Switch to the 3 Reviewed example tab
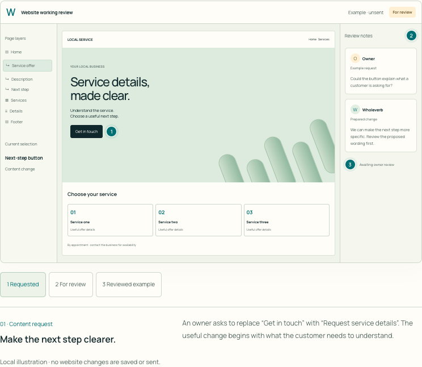Screen dimensions: 422x367 (x=129, y=285)
